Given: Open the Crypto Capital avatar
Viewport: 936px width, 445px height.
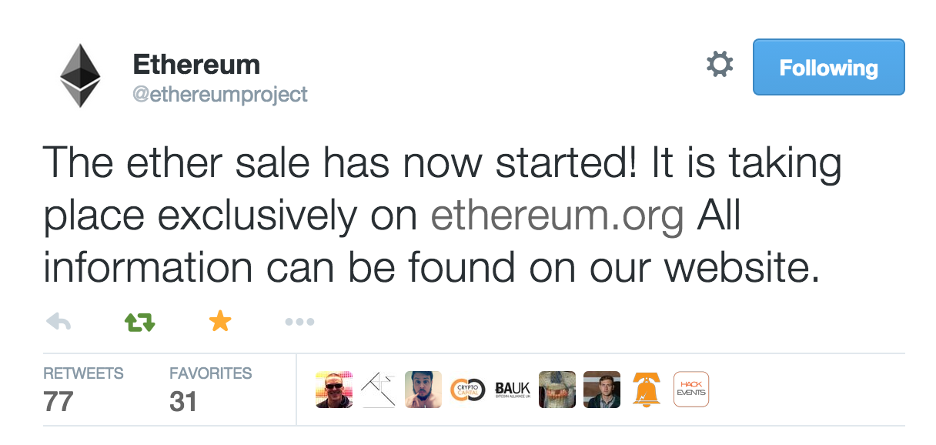Looking at the screenshot, I should click(x=468, y=390).
